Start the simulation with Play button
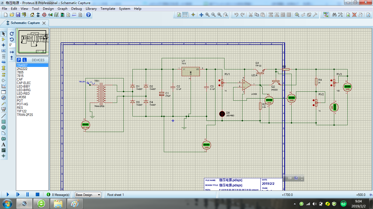The image size is (373, 209). [x=8, y=195]
